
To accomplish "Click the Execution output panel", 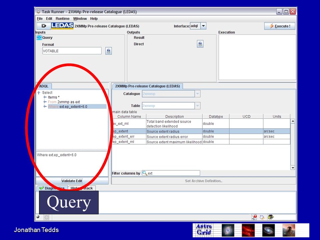I will (257, 57).
